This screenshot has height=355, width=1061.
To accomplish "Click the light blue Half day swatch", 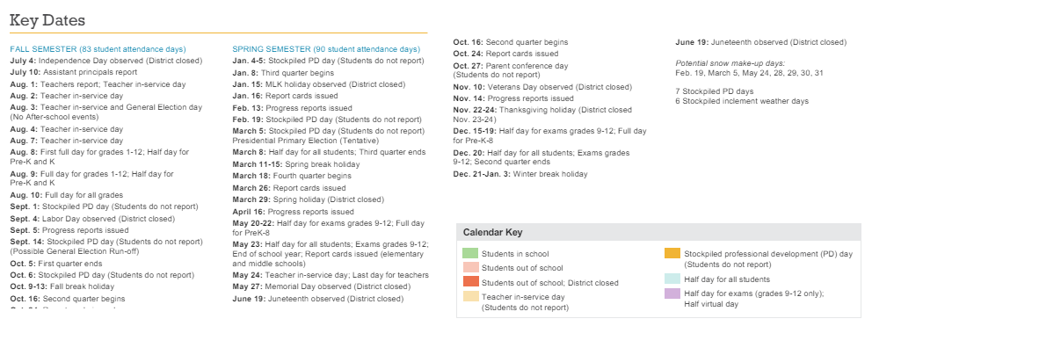I will pos(672,279).
